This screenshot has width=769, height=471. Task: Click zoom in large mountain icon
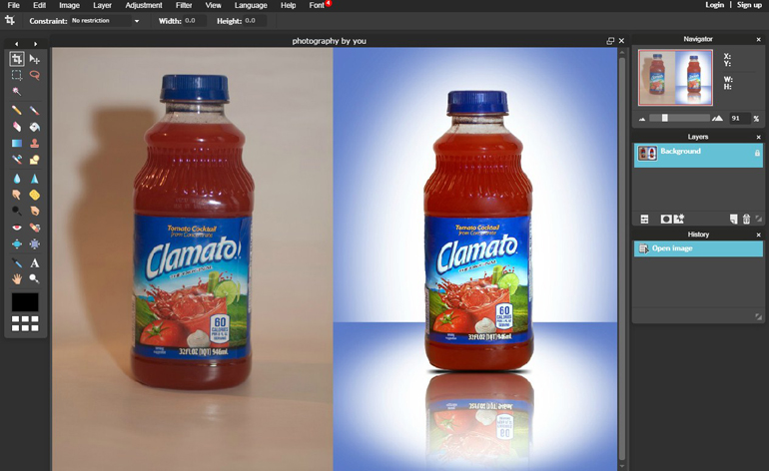point(717,118)
